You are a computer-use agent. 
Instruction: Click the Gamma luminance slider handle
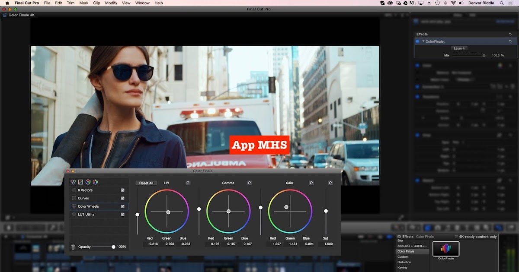pyautogui.click(x=199, y=209)
